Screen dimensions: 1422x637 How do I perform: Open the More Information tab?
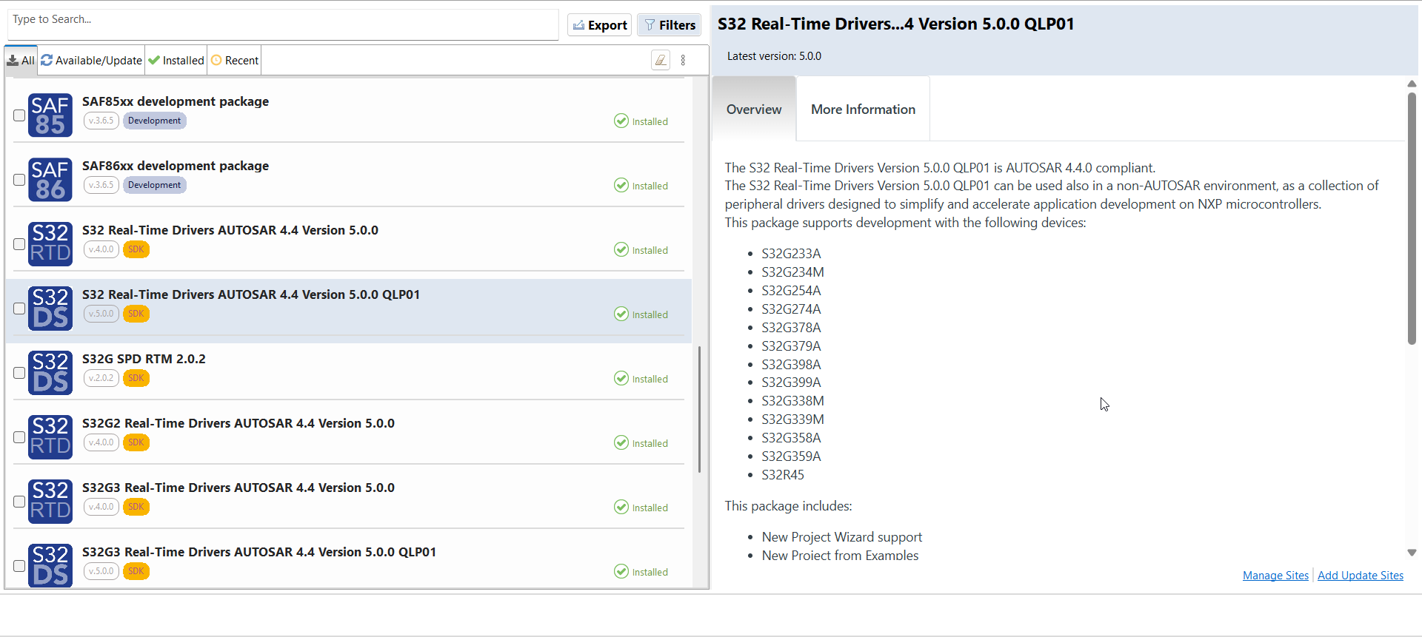tap(863, 109)
